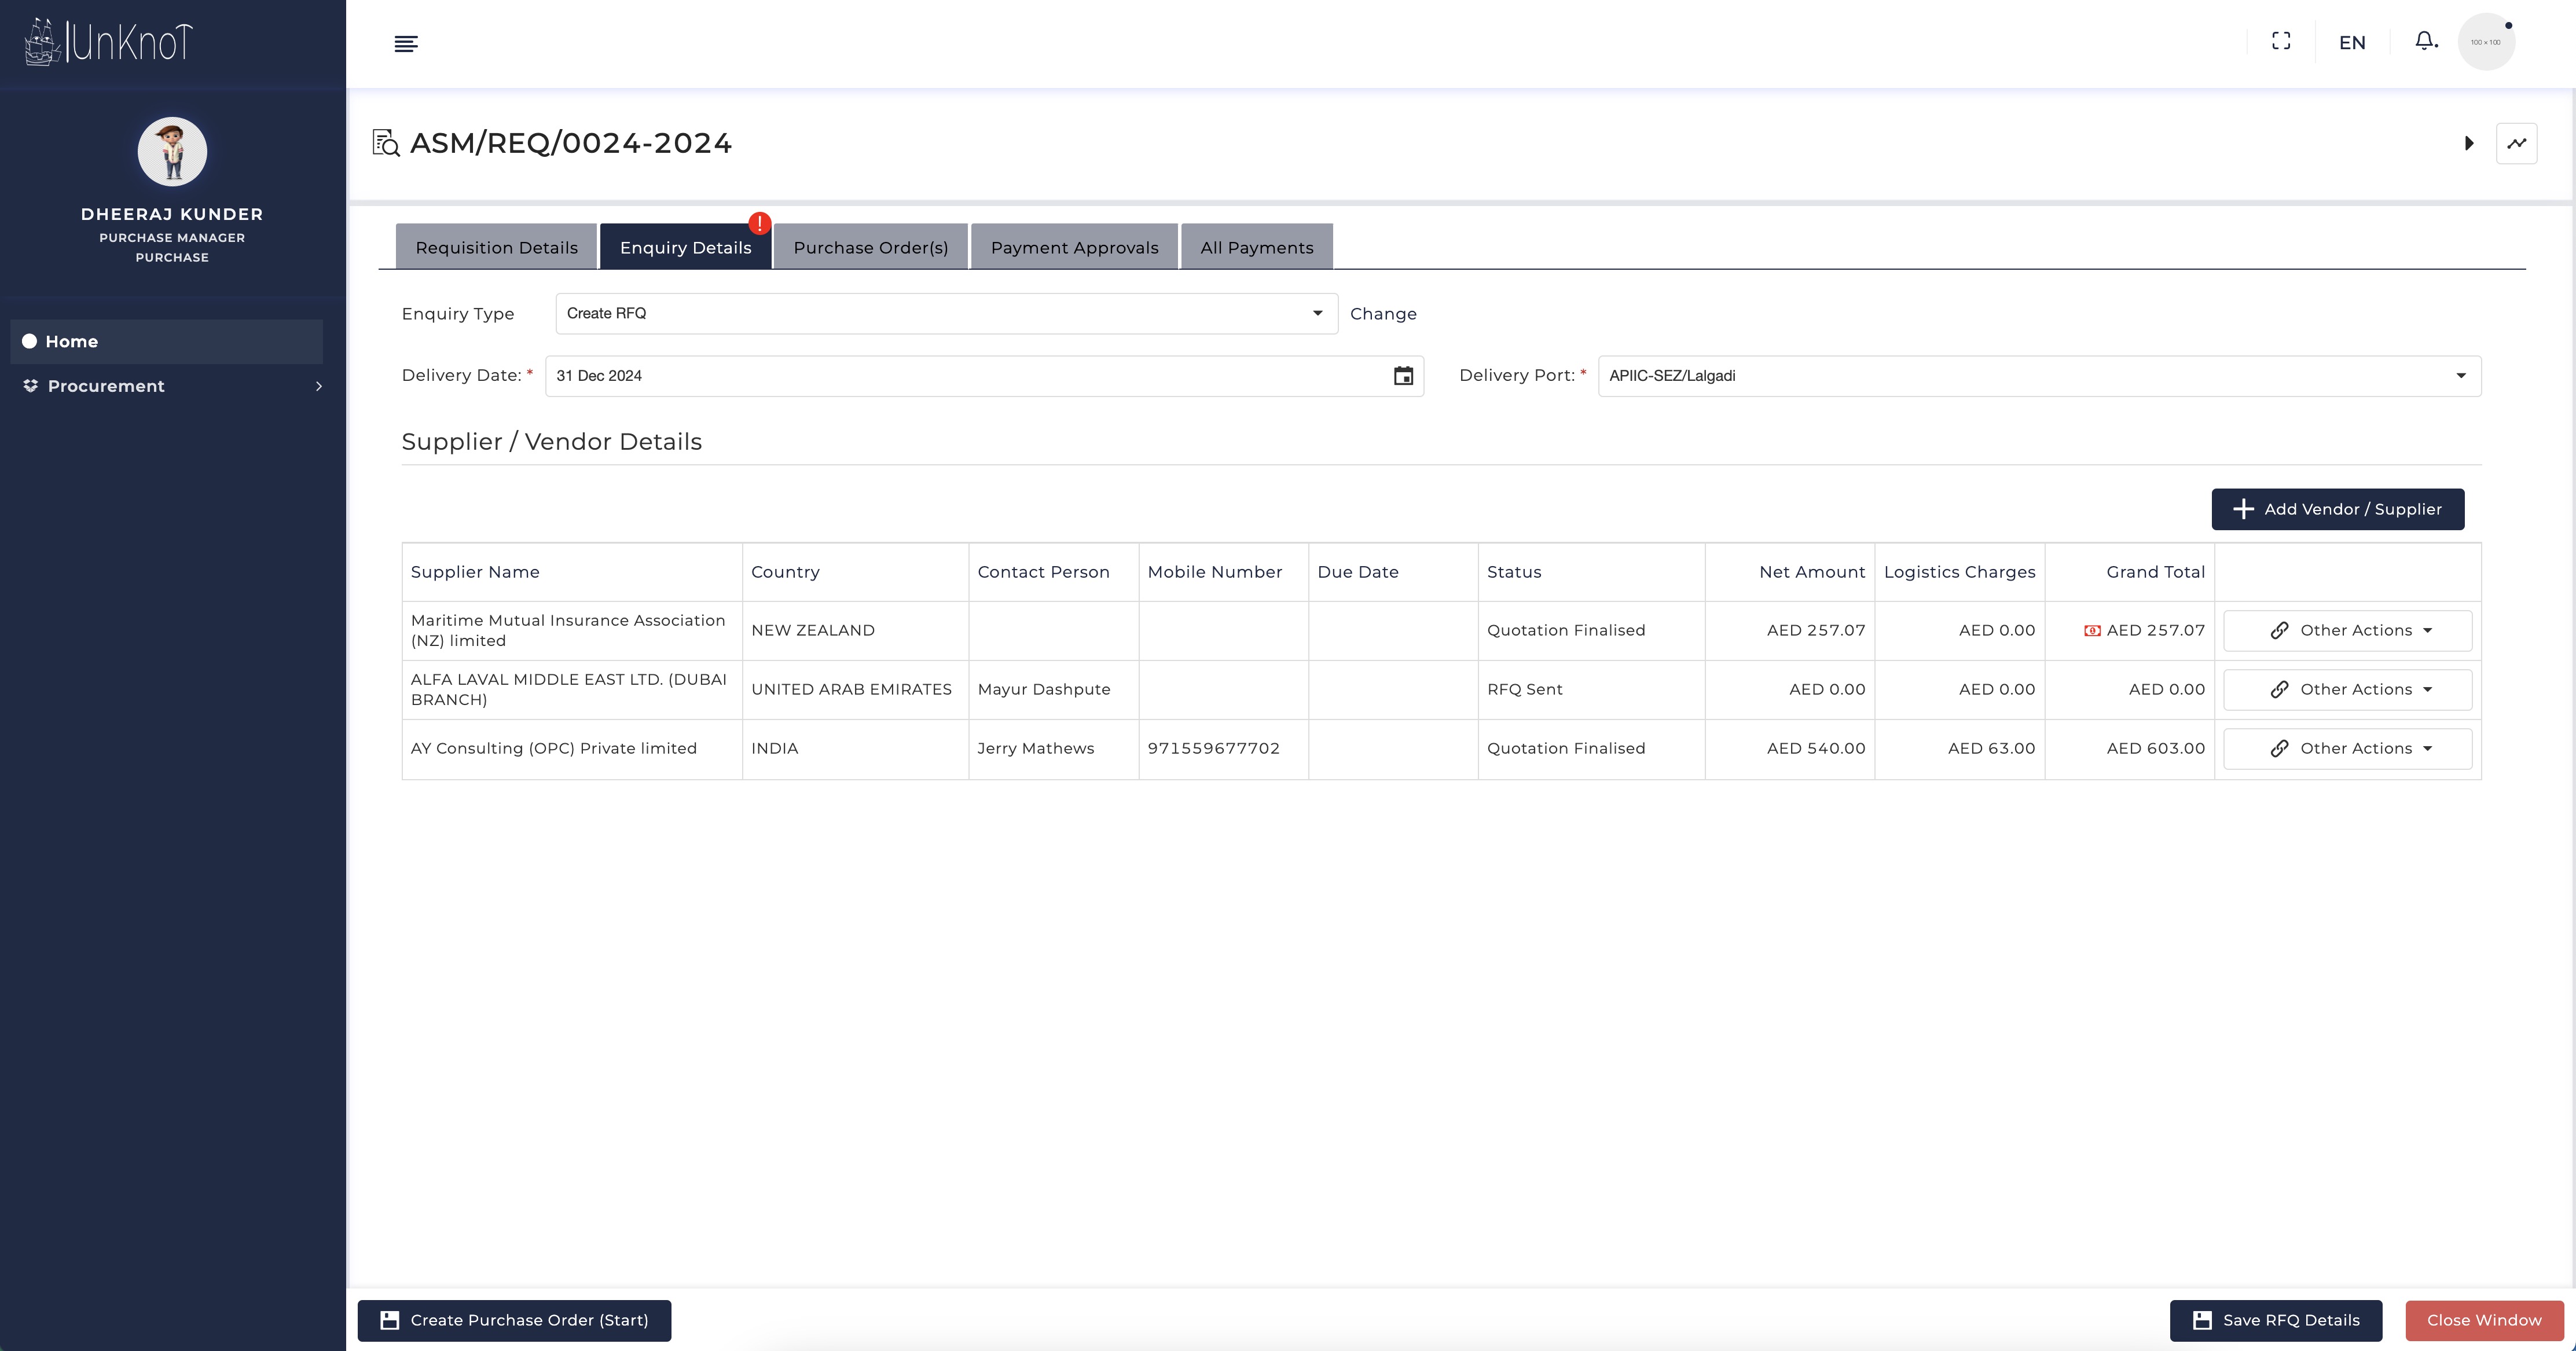Click the right-pointing arrow beside chart icon

[x=2469, y=143]
